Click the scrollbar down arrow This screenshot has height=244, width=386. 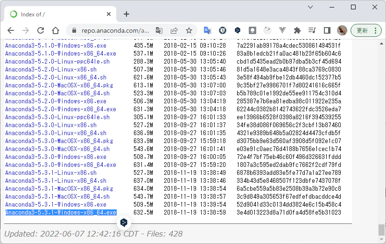coord(381,239)
